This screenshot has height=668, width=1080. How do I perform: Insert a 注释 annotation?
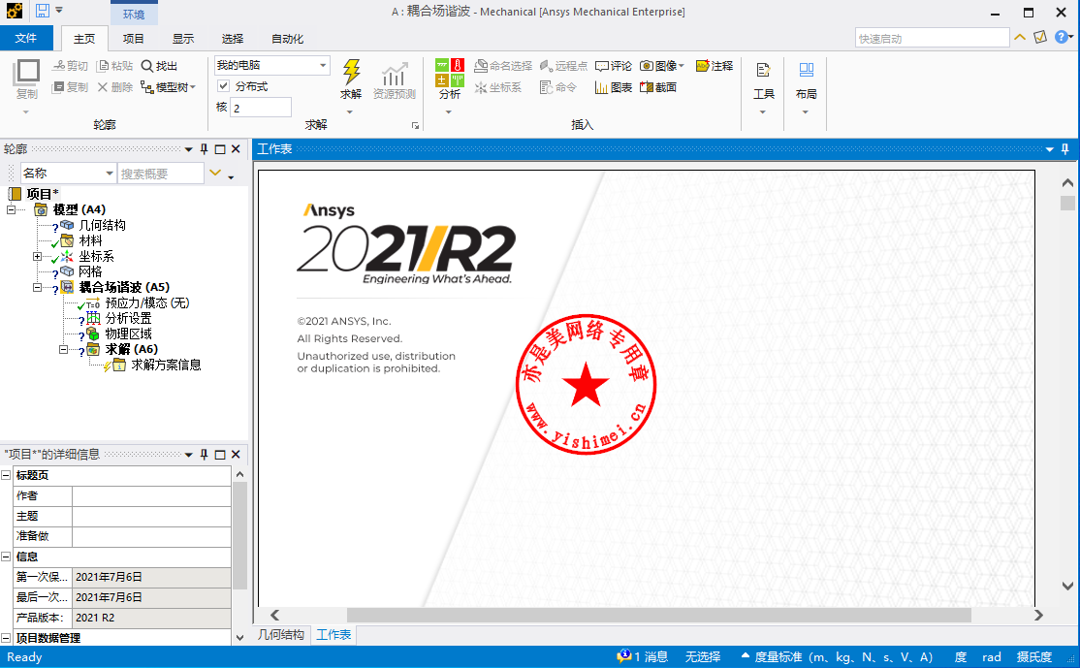click(715, 66)
